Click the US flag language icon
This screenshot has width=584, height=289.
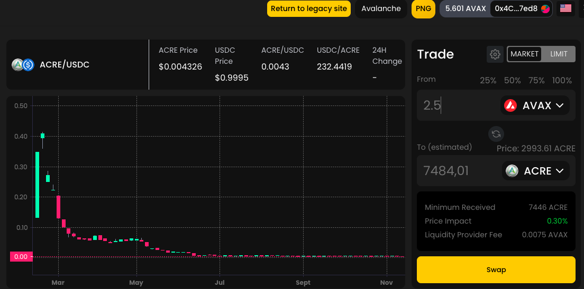(x=565, y=8)
